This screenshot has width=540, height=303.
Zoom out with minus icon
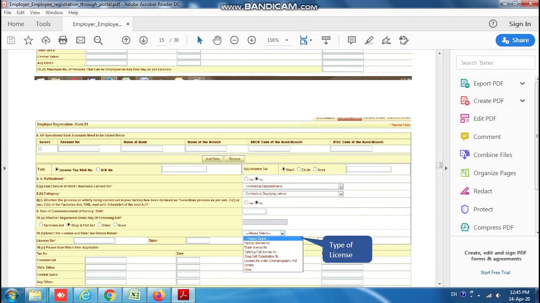coord(234,40)
